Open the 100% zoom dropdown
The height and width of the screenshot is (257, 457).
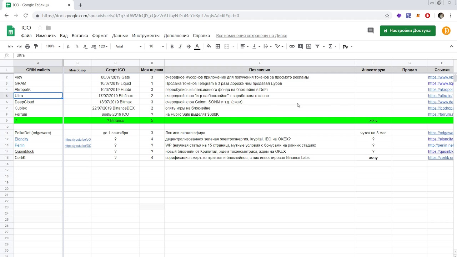pyautogui.click(x=53, y=46)
